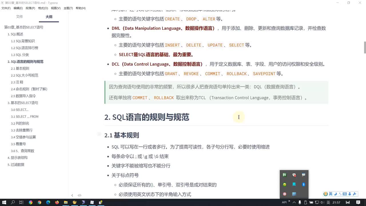Viewport: 366px width, 206px height.
Task: Open the 视图(V) menu
Action: coord(55,8)
